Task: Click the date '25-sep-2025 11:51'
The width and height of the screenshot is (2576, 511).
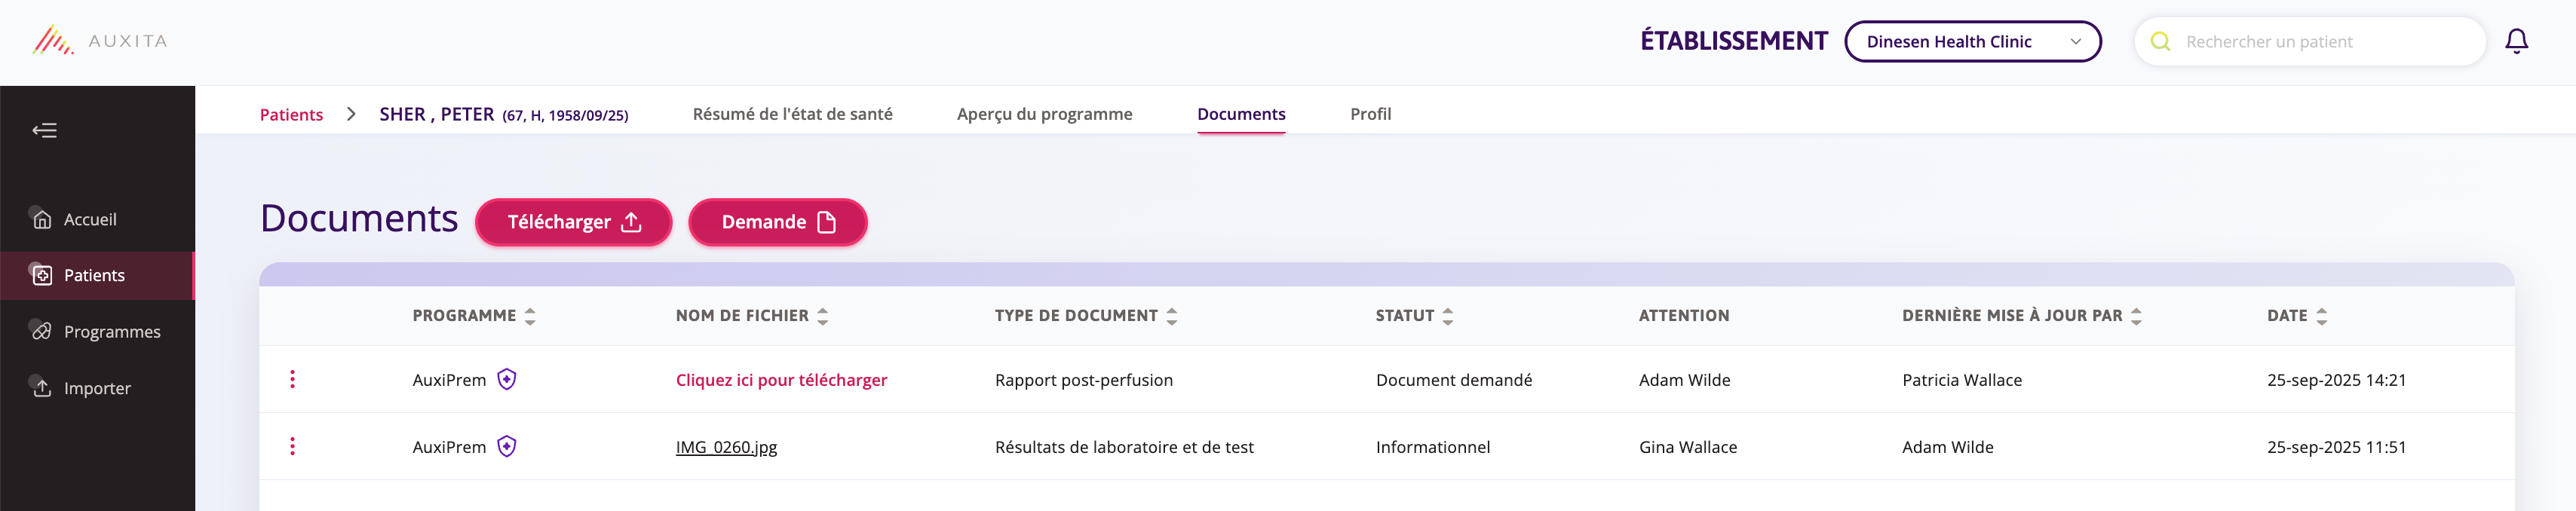Action: (2336, 447)
